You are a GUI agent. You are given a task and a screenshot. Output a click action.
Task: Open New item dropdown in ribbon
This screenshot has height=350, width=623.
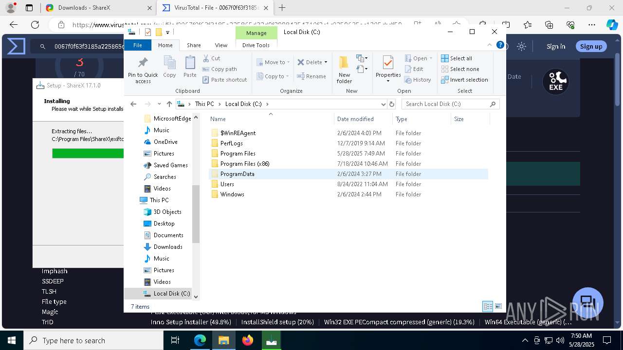tap(362, 58)
